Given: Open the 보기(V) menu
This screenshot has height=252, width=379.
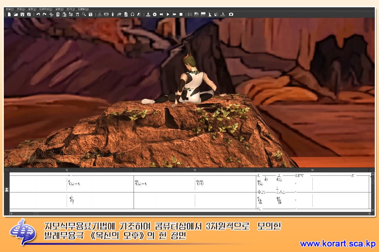Looking at the screenshot, I should 71,9.
